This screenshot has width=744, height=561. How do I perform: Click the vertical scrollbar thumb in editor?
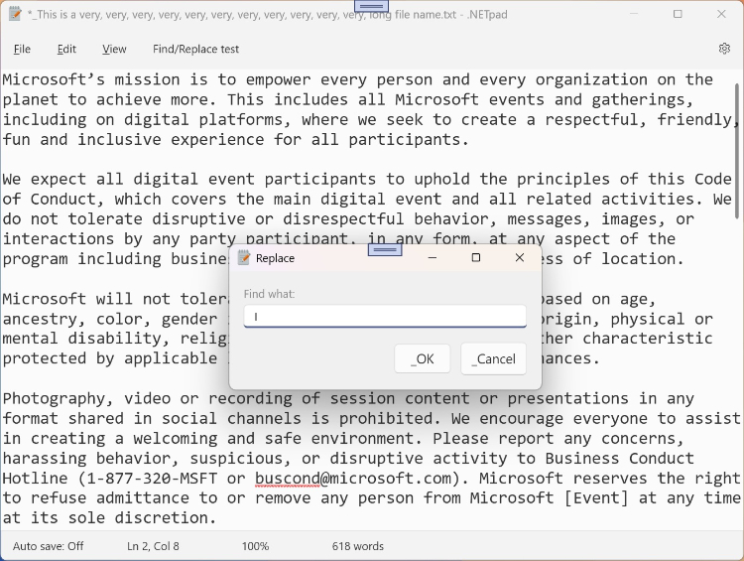pyautogui.click(x=737, y=151)
